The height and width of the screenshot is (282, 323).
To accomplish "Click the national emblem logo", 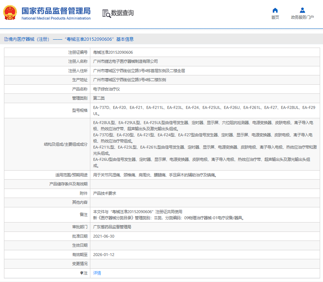I will tap(10, 13).
